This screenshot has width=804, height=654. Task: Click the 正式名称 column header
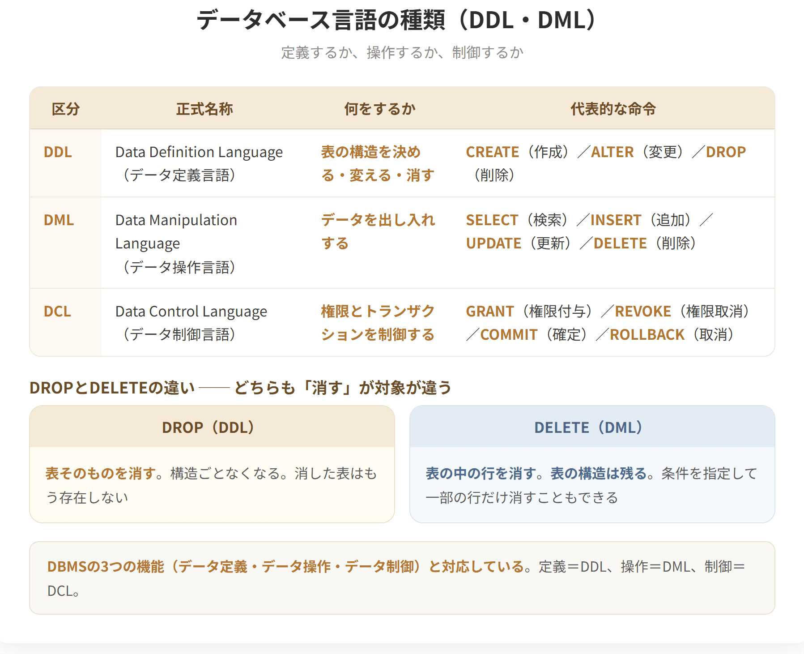pos(204,109)
